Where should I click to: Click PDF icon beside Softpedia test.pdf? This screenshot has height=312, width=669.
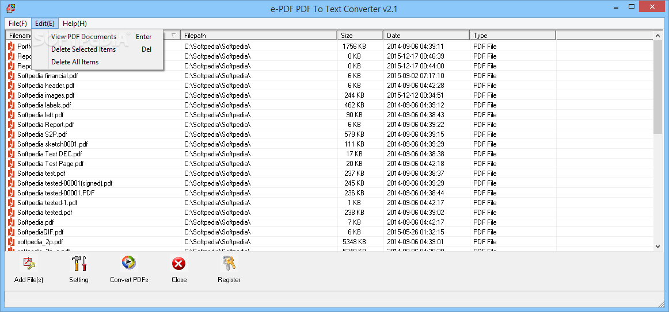11,174
